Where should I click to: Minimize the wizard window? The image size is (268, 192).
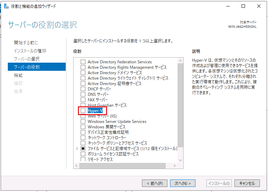[228, 6]
